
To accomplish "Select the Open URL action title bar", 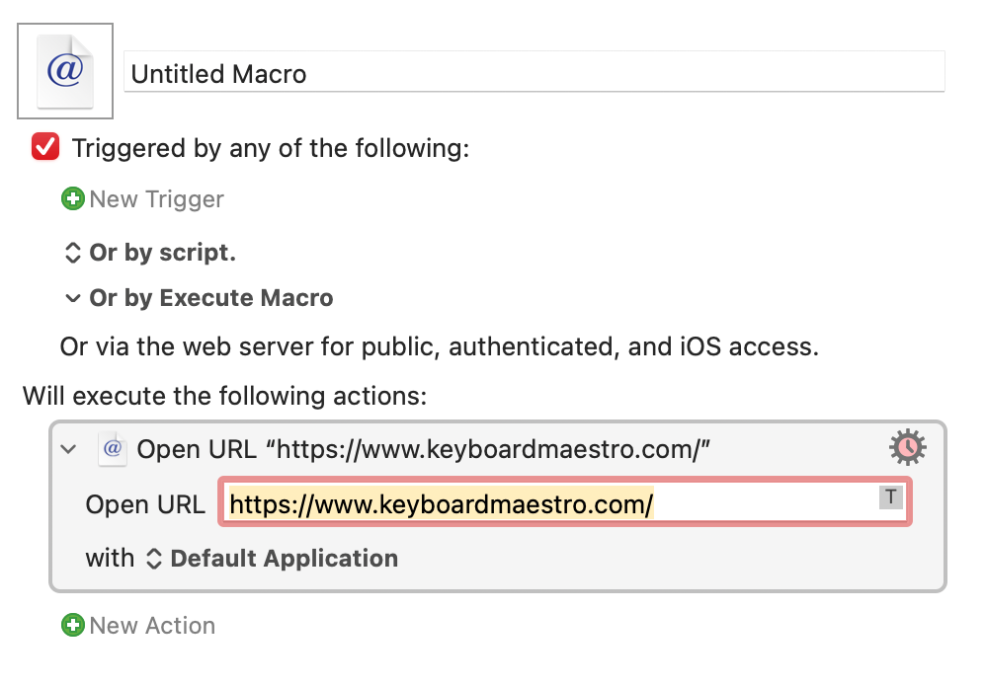I will coord(497,449).
